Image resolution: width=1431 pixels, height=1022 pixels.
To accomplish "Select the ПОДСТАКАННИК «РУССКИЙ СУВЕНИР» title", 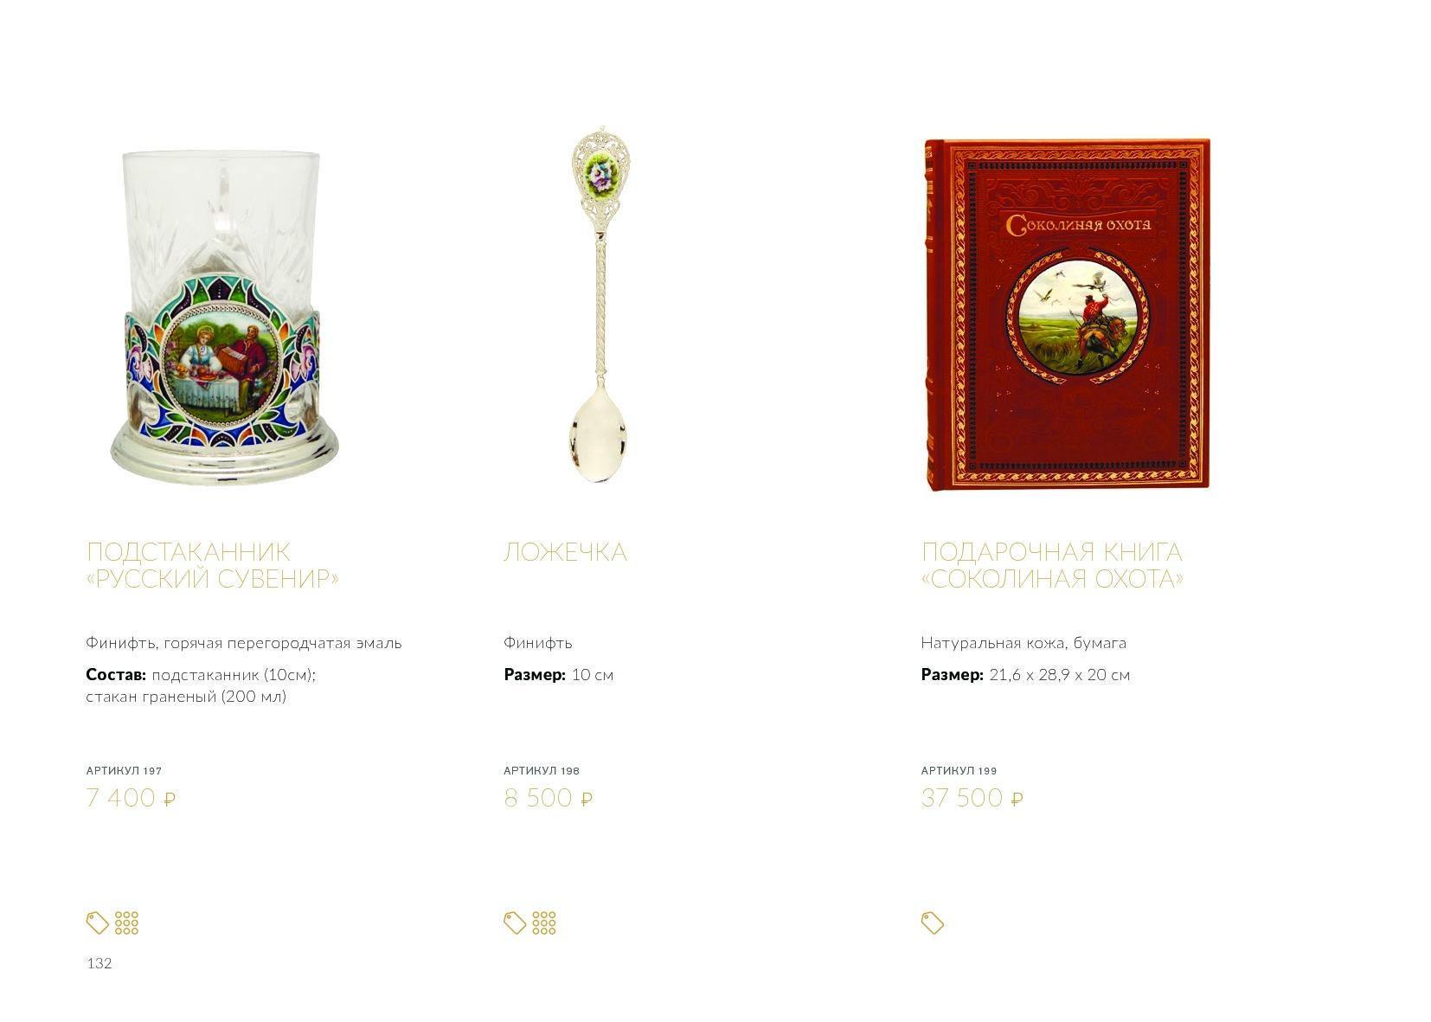I will tap(213, 565).
